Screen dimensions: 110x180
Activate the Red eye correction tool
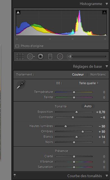(40, 57)
